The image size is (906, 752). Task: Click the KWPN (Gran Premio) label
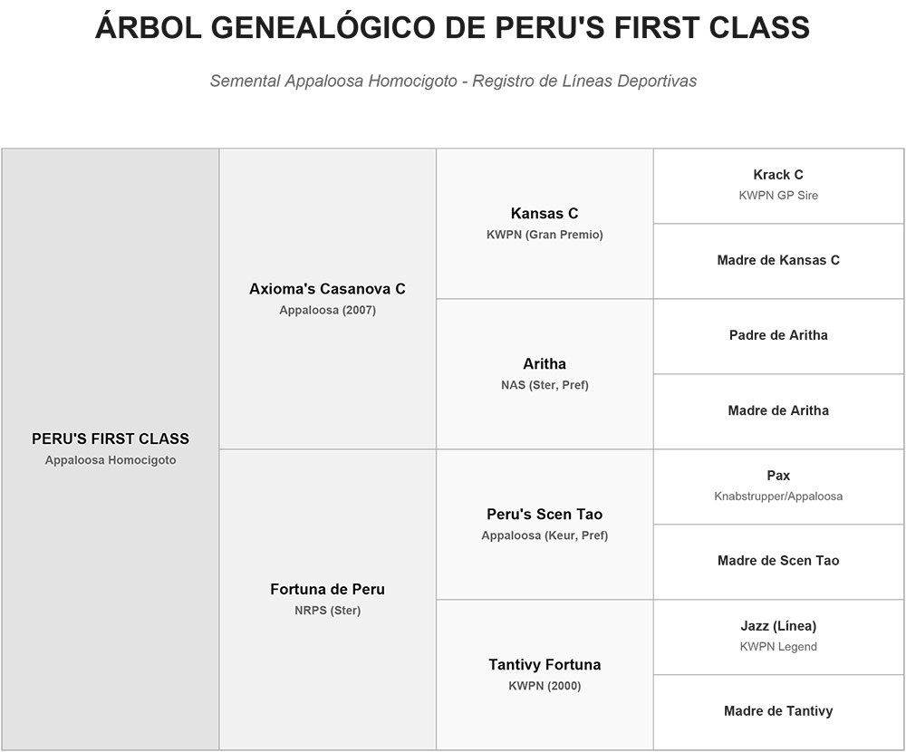coord(545,235)
